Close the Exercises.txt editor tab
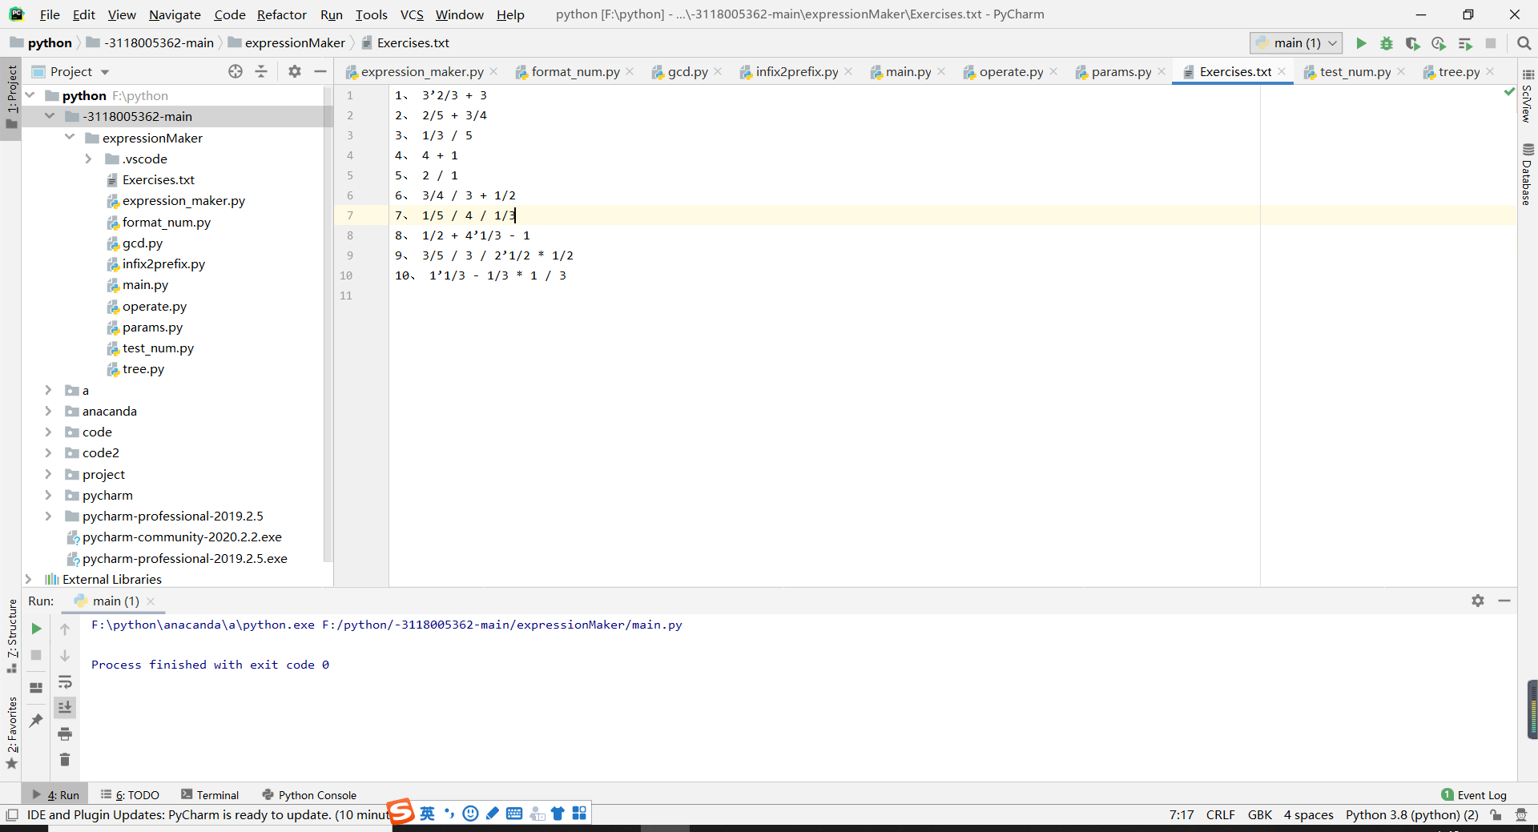 click(1282, 71)
